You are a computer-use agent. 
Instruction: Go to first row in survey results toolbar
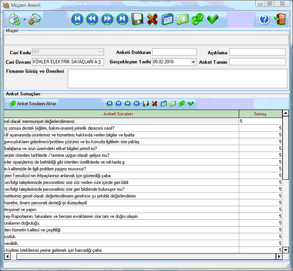click(110, 104)
